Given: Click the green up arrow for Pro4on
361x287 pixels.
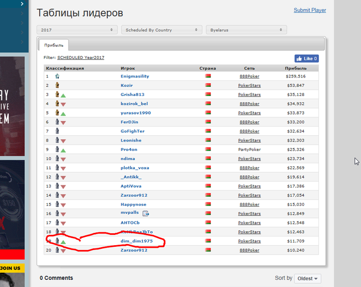Looking at the screenshot, I should pyautogui.click(x=63, y=150).
